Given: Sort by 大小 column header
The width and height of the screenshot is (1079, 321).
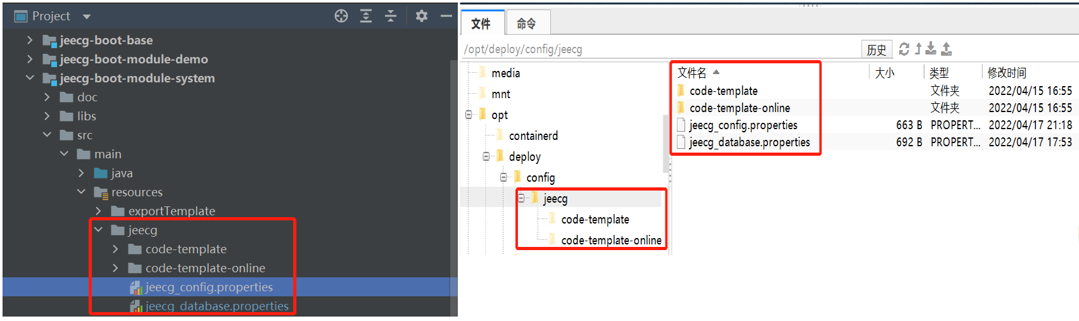Looking at the screenshot, I should 885,72.
